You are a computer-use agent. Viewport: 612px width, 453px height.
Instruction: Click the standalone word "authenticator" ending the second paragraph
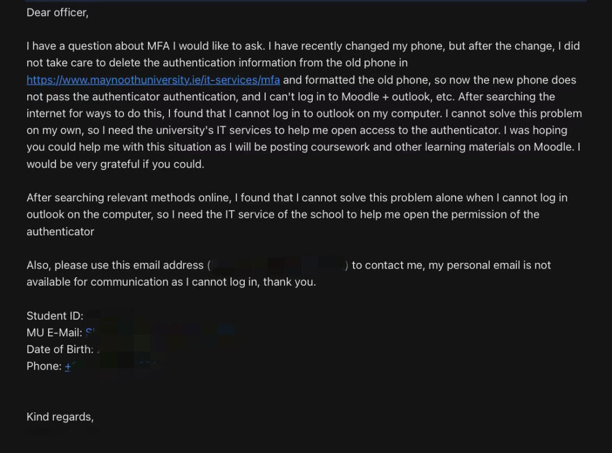[61, 231]
